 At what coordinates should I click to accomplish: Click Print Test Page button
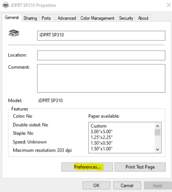point(140,167)
